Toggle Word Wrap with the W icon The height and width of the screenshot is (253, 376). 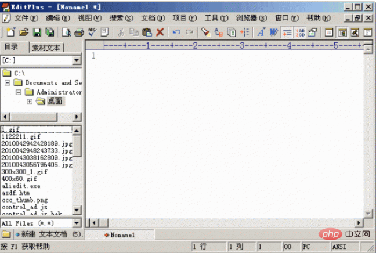(274, 32)
